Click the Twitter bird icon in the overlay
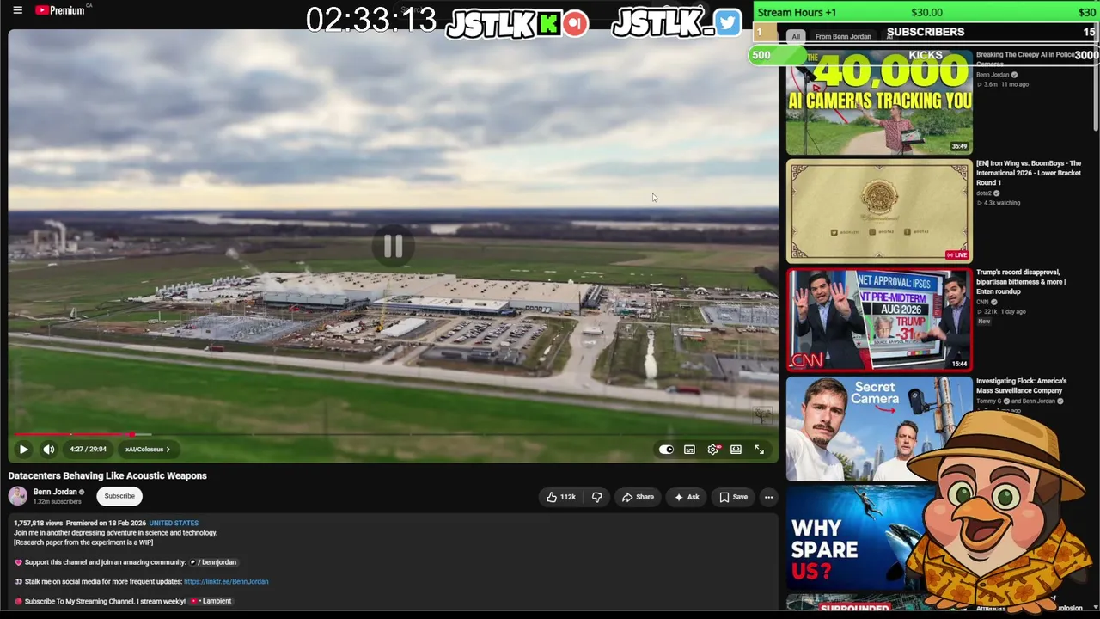This screenshot has height=619, width=1100. click(x=727, y=22)
